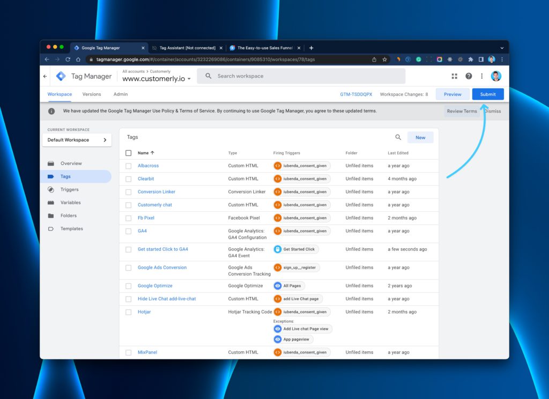Click the Review Terms button
The height and width of the screenshot is (399, 549).
[x=462, y=111]
